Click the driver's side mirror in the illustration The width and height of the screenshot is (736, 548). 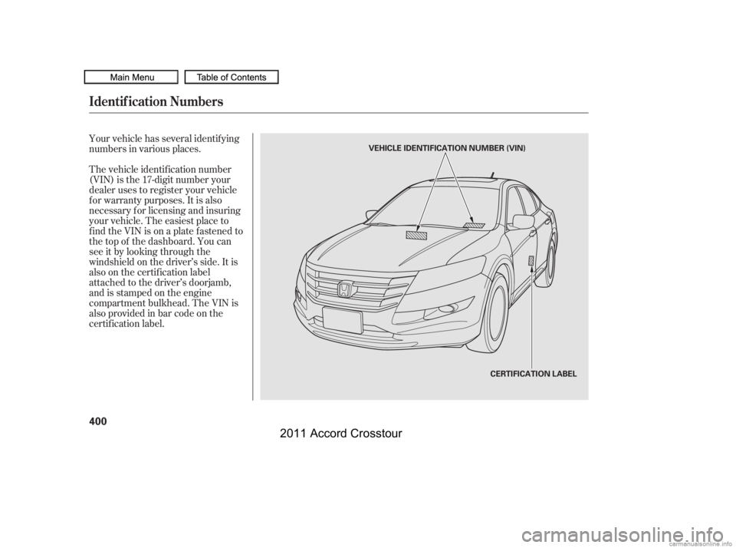coord(524,221)
